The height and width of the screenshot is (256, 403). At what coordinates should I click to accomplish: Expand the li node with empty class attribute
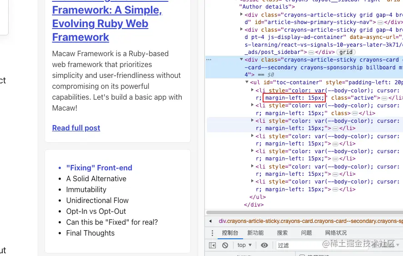pyautogui.click(x=252, y=105)
